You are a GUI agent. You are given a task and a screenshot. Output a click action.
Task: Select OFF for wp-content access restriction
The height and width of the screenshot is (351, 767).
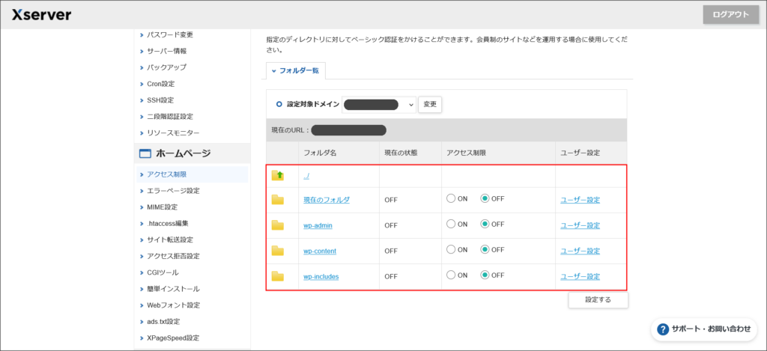(x=485, y=249)
